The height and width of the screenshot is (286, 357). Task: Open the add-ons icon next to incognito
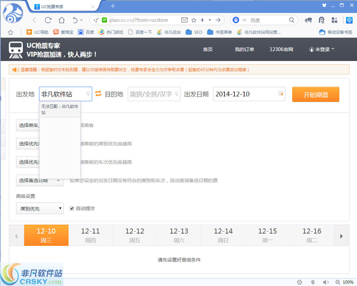pos(334,20)
